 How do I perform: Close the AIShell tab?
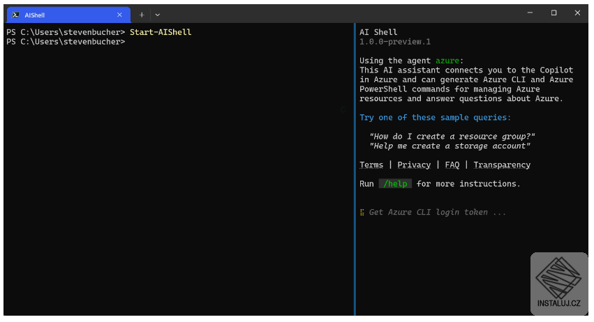[x=119, y=15]
